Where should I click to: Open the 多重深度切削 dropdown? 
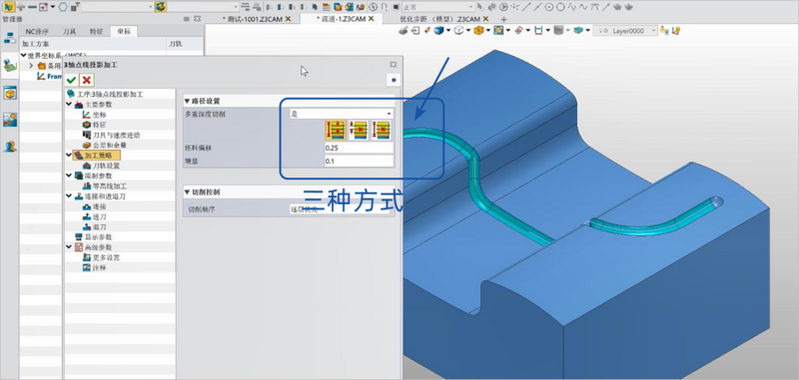pyautogui.click(x=341, y=114)
